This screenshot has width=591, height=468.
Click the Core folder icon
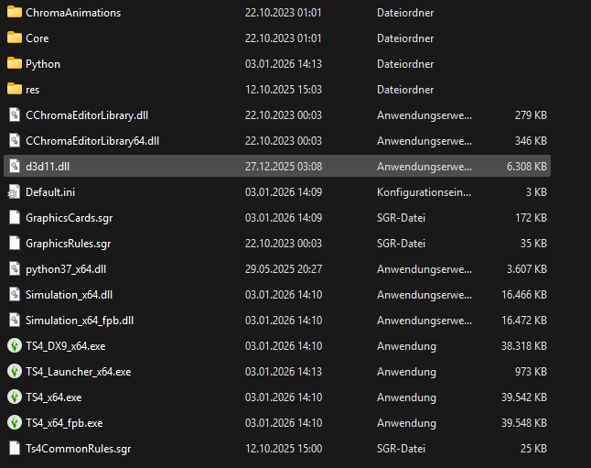(15, 38)
